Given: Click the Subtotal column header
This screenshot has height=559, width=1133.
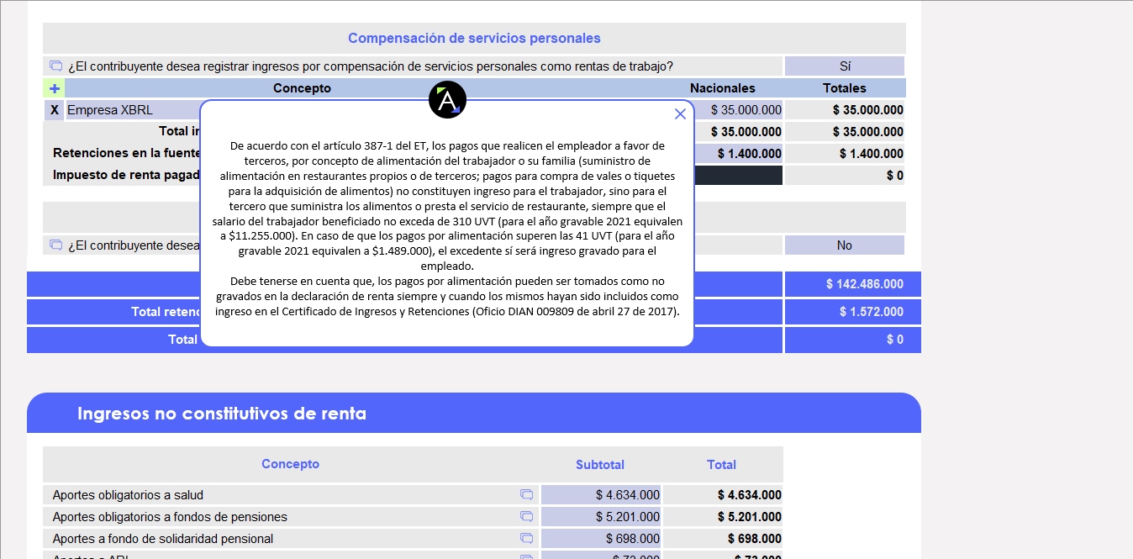Looking at the screenshot, I should pos(600,465).
